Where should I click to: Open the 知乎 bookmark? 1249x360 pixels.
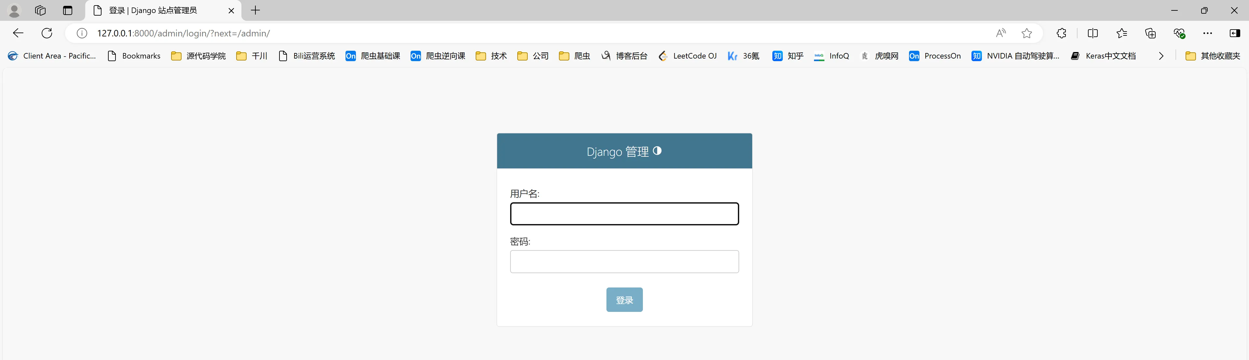tap(788, 56)
